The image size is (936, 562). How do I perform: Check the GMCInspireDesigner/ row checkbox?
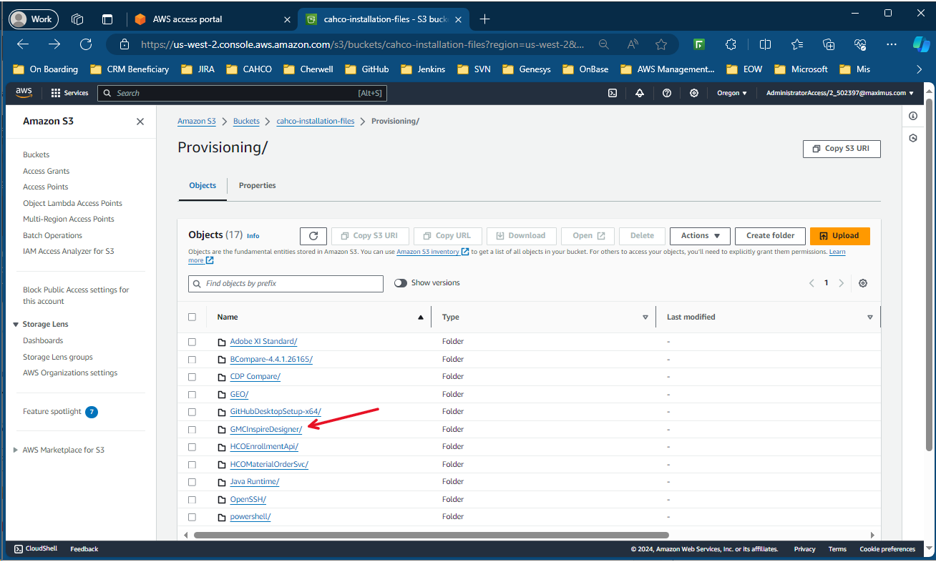tap(192, 430)
